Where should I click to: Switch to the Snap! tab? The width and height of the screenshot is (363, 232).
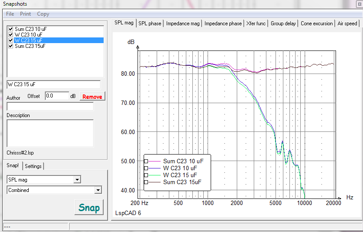pyautogui.click(x=13, y=165)
